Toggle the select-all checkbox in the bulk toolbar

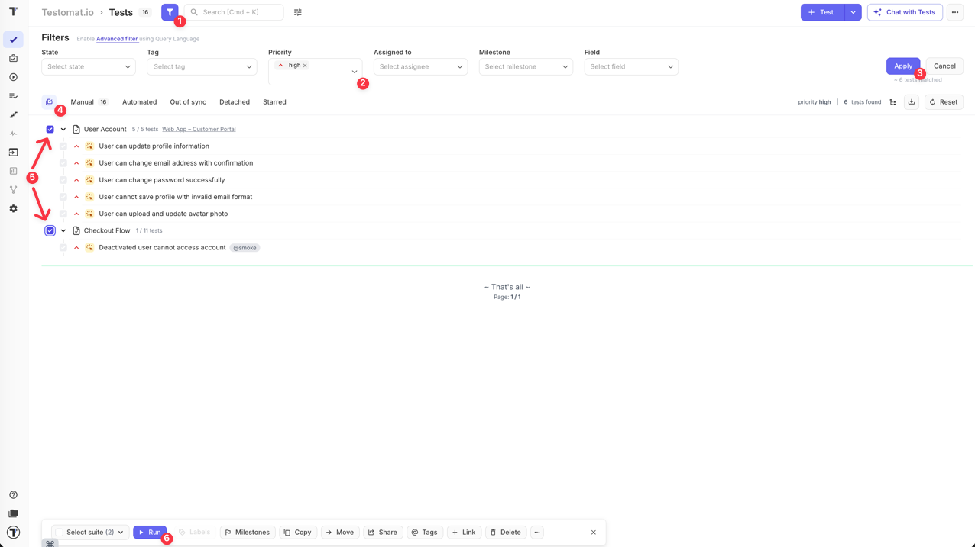(x=60, y=533)
